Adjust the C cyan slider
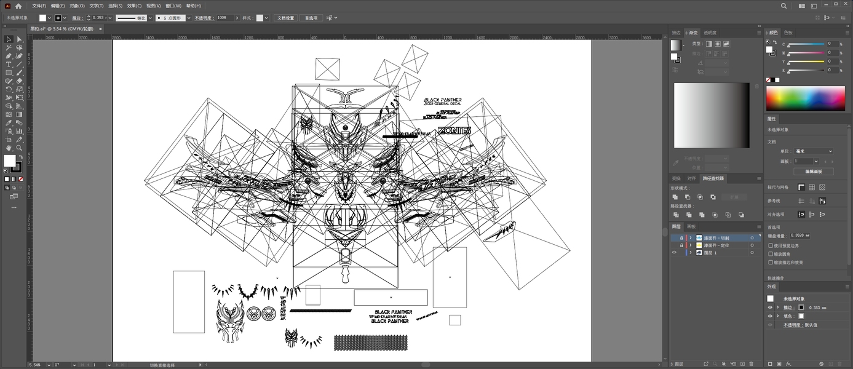 806,45
